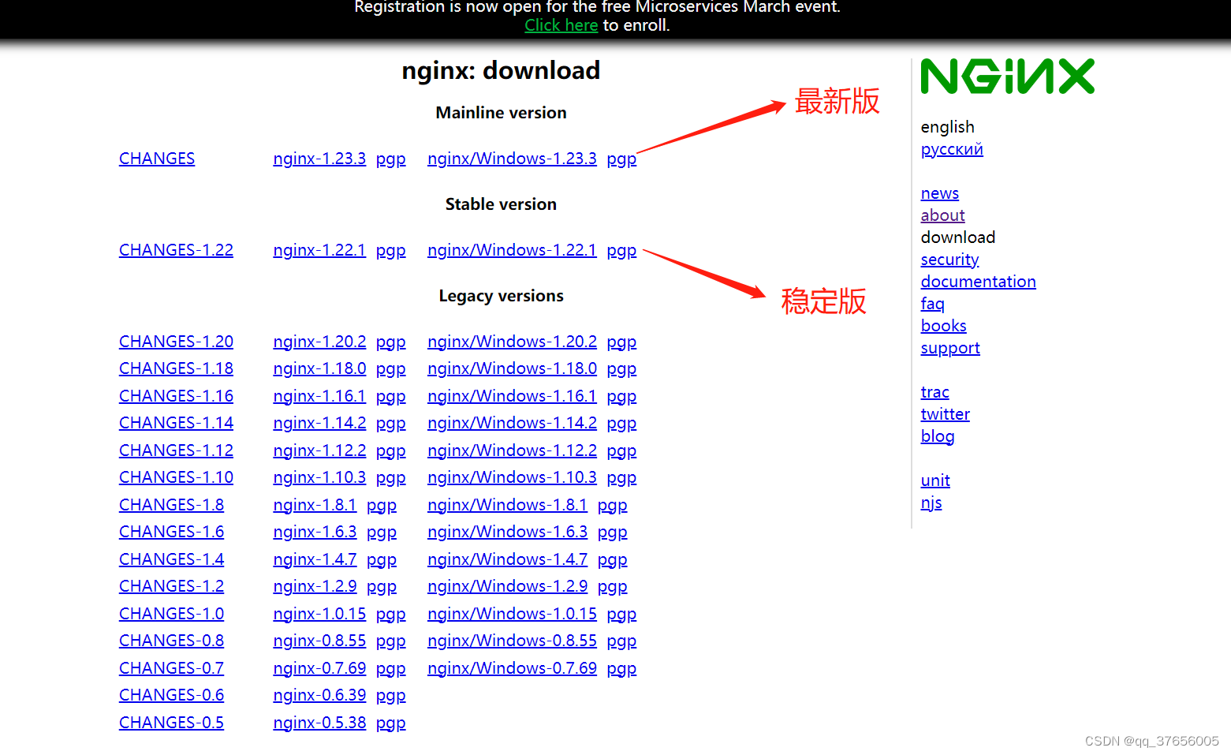Image resolution: width=1231 pixels, height=755 pixels.
Task: Download nginx/Windows-1.4.7
Action: click(507, 559)
